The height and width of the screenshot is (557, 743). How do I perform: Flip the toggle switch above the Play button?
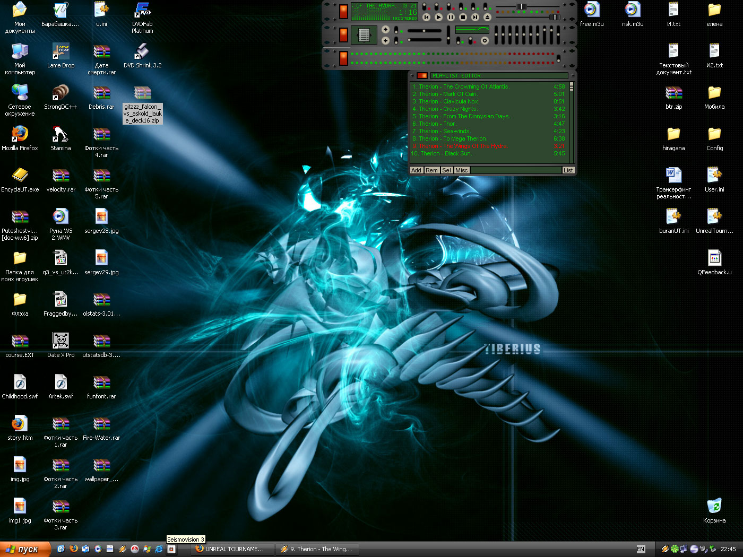coord(436,6)
